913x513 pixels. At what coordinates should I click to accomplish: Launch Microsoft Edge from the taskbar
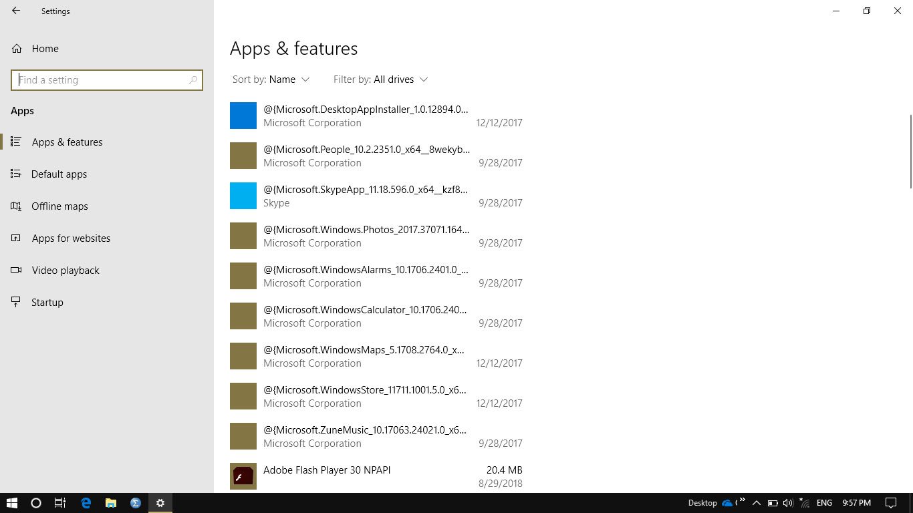pos(86,503)
